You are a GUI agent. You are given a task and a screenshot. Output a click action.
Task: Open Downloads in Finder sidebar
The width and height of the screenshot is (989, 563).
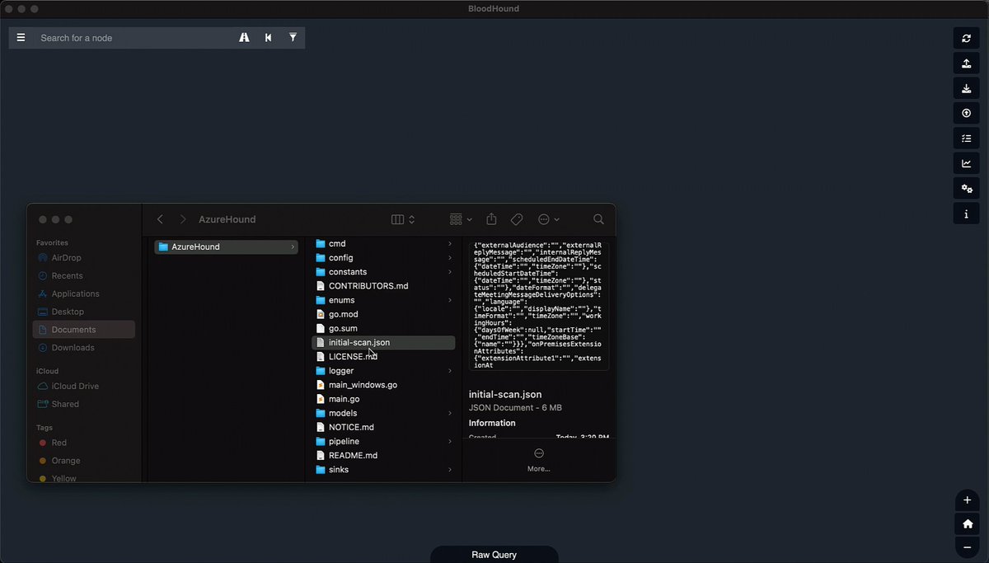point(84,348)
